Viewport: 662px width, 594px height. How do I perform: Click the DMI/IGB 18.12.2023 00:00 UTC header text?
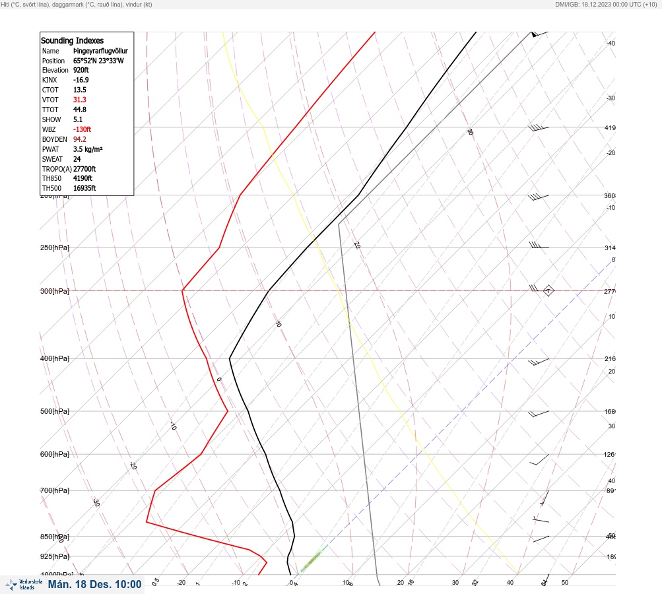click(607, 4)
